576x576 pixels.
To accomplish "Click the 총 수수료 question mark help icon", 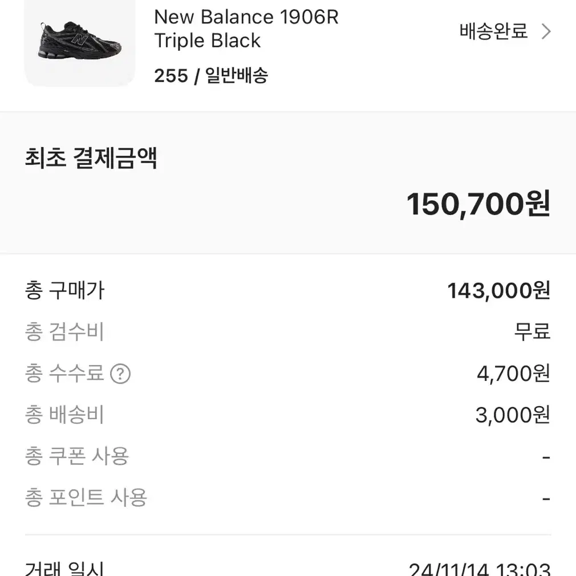I will click(x=120, y=374).
